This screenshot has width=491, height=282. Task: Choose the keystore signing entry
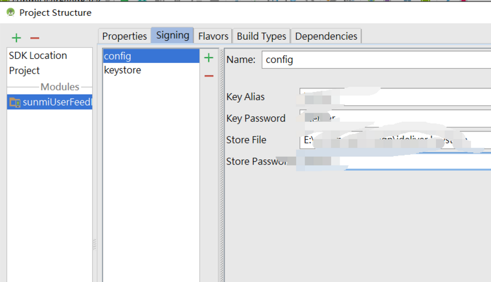(x=150, y=70)
